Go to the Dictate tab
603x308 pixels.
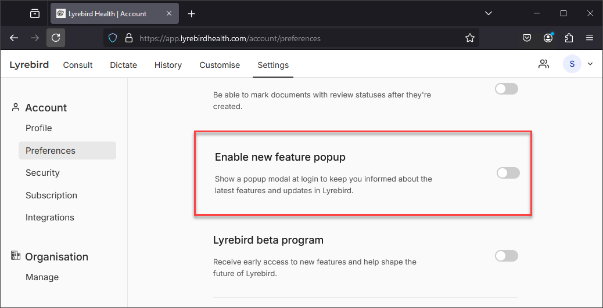coord(123,65)
